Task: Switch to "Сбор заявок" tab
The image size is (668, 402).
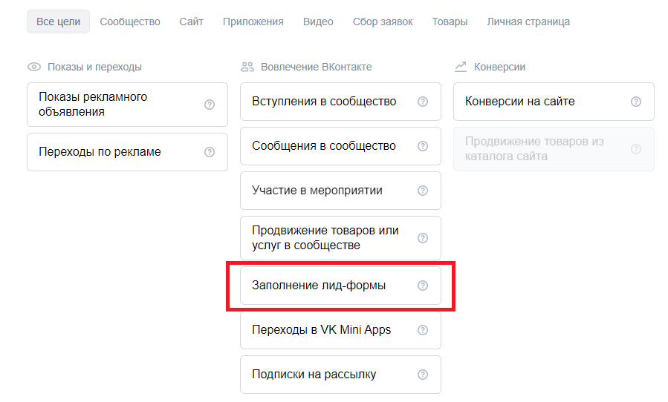Action: pos(383,22)
